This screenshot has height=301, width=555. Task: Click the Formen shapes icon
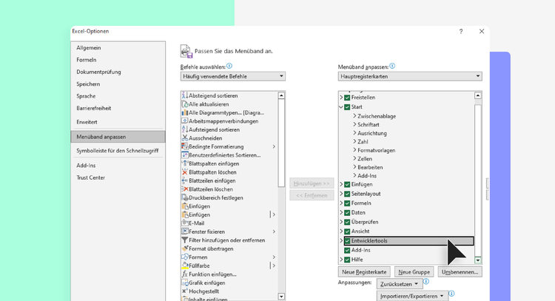[x=184, y=257]
